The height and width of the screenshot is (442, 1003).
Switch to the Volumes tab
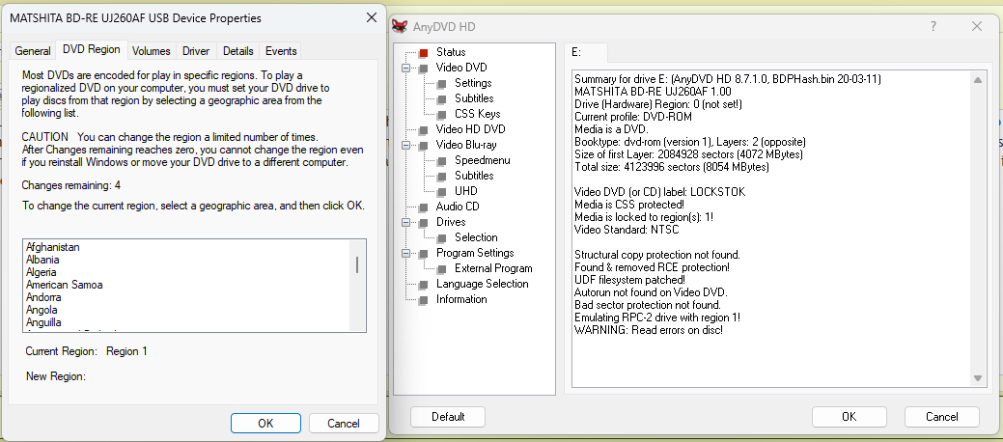[151, 51]
